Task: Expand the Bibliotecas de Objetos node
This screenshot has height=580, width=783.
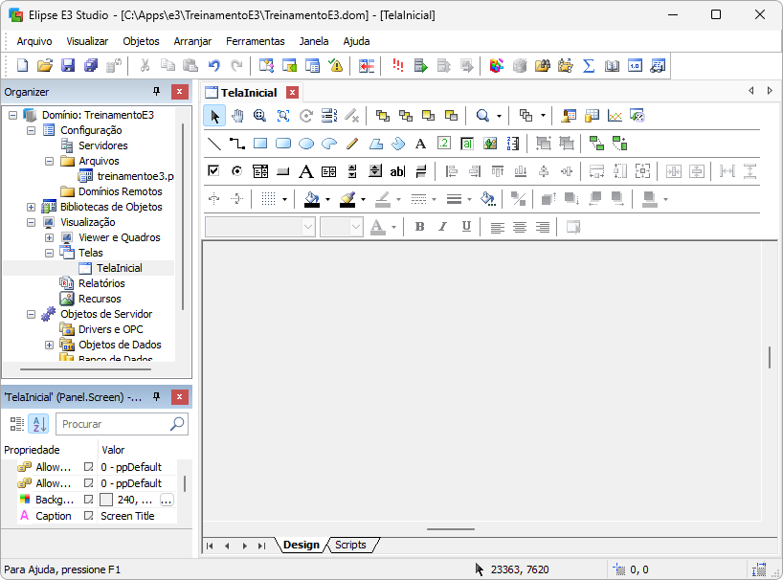Action: click(x=32, y=207)
